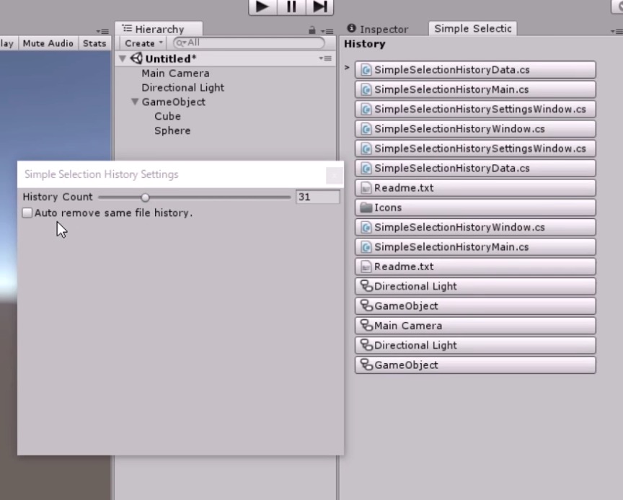Viewport: 623px width, 500px height.
Task: Open first SimpleSelectionHistoryWindow.cs history entry
Action: click(x=475, y=129)
